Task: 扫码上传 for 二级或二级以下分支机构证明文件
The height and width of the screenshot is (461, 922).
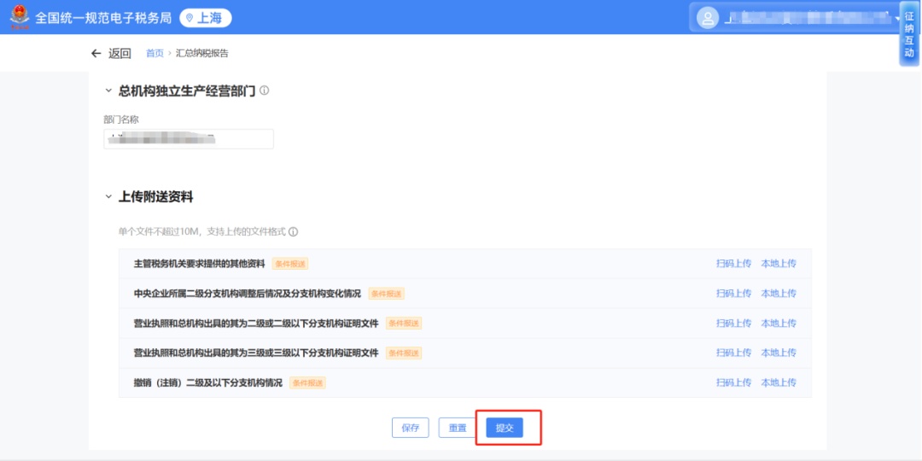Action: [733, 323]
